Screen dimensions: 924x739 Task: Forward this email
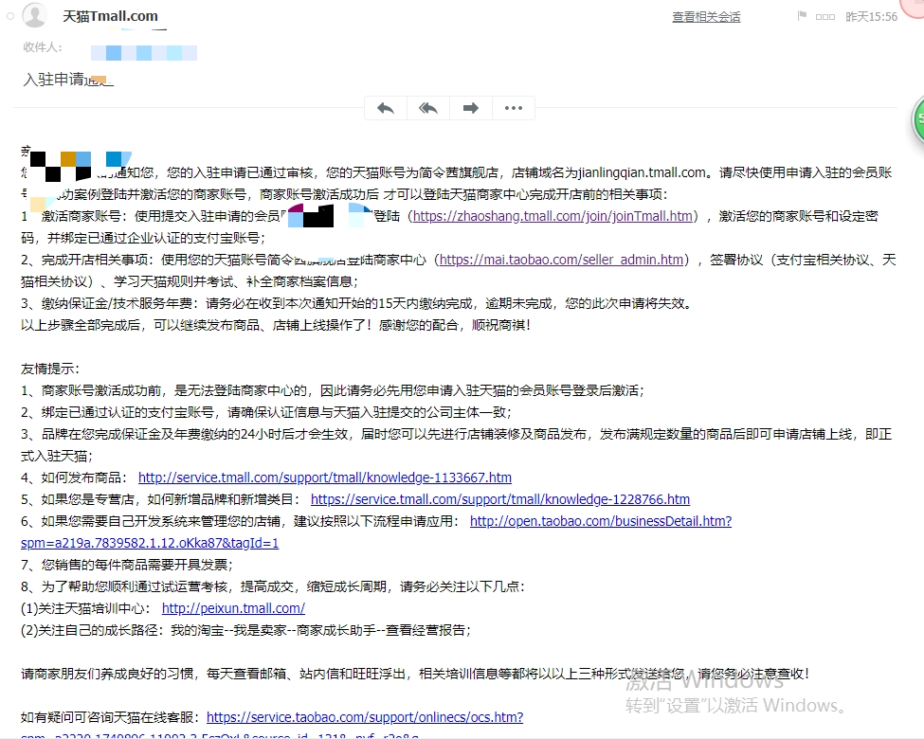click(x=471, y=108)
